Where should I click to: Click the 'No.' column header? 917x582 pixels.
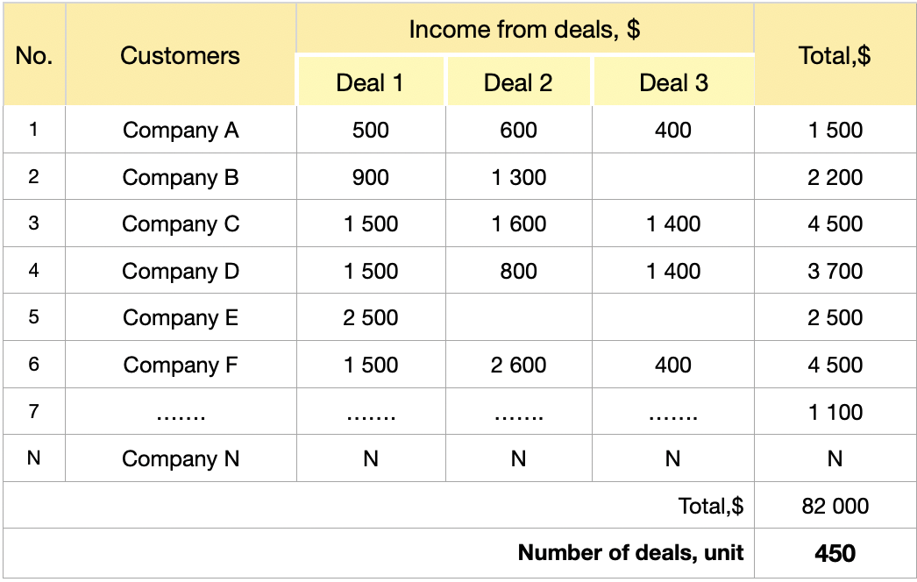click(x=34, y=56)
